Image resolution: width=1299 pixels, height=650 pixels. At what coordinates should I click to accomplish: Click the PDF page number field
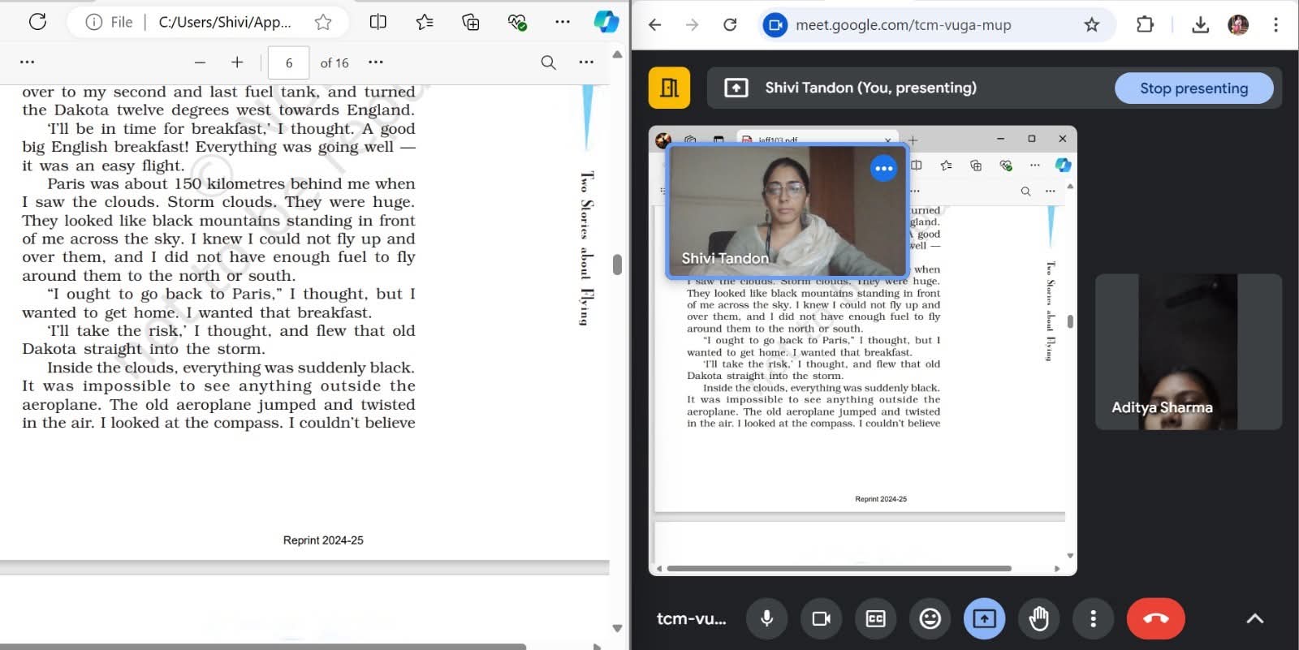pyautogui.click(x=288, y=62)
